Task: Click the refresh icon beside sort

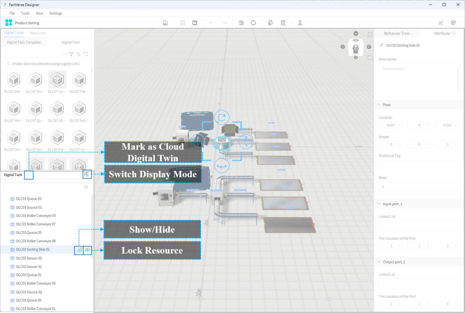Action: click(x=86, y=54)
